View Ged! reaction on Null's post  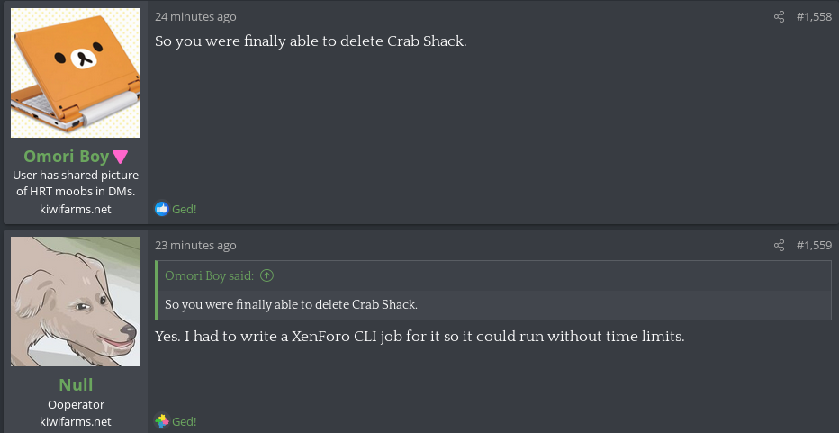point(185,421)
